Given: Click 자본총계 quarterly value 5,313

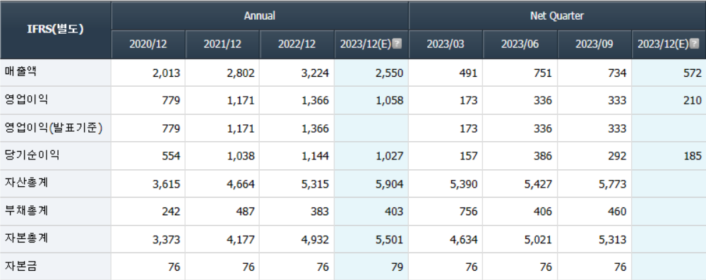Looking at the screenshot, I should tap(612, 240).
